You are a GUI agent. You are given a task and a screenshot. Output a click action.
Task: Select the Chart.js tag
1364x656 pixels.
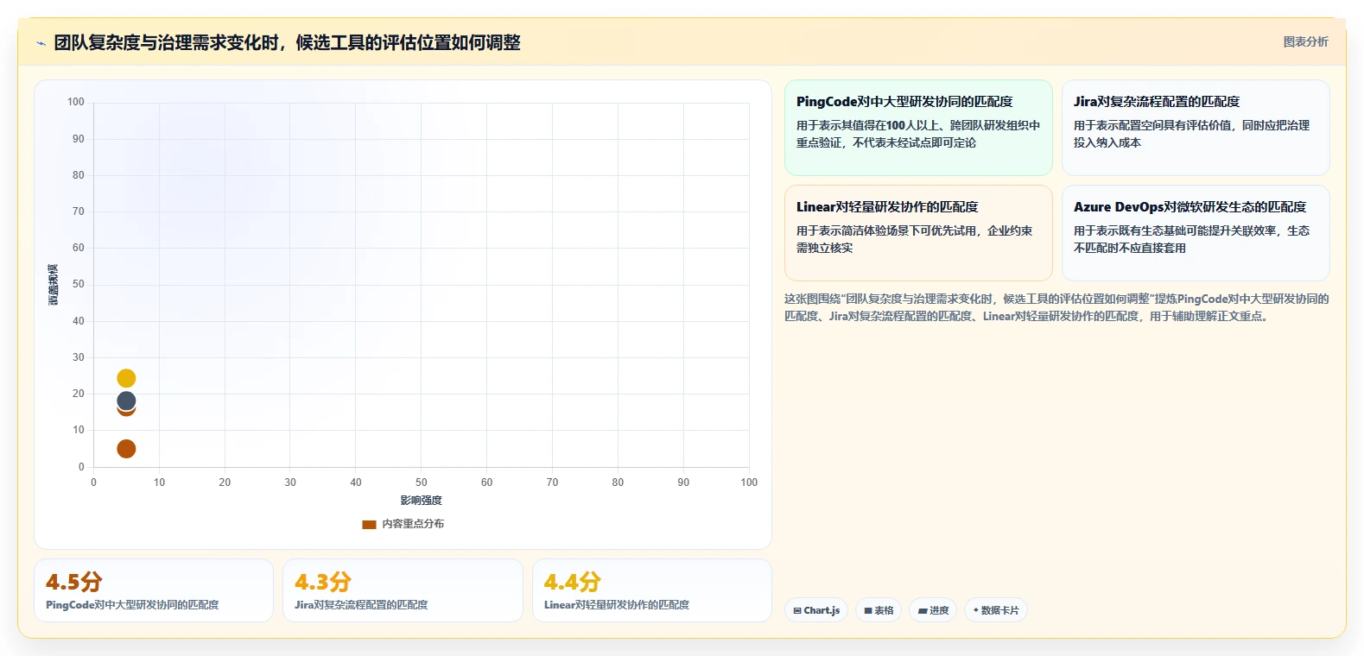coord(816,610)
